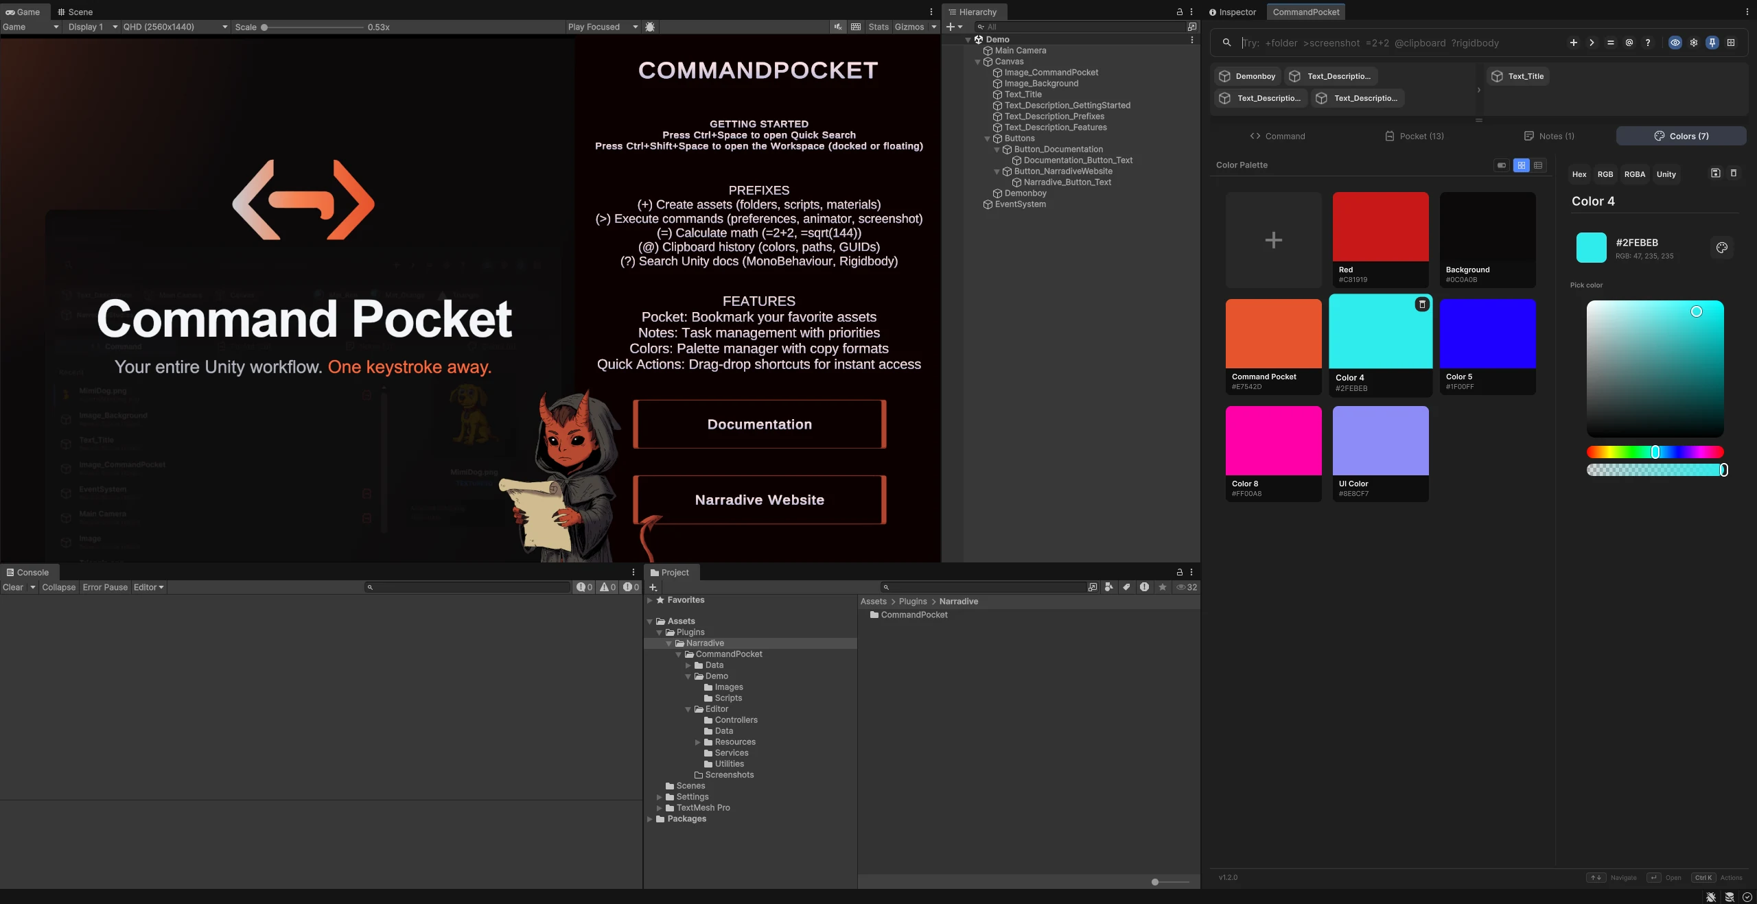1757x904 pixels.
Task: Click the plus create-assets prefix icon
Action: point(1573,43)
